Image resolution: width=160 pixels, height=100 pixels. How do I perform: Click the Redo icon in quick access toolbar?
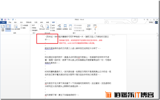pos(13,20)
